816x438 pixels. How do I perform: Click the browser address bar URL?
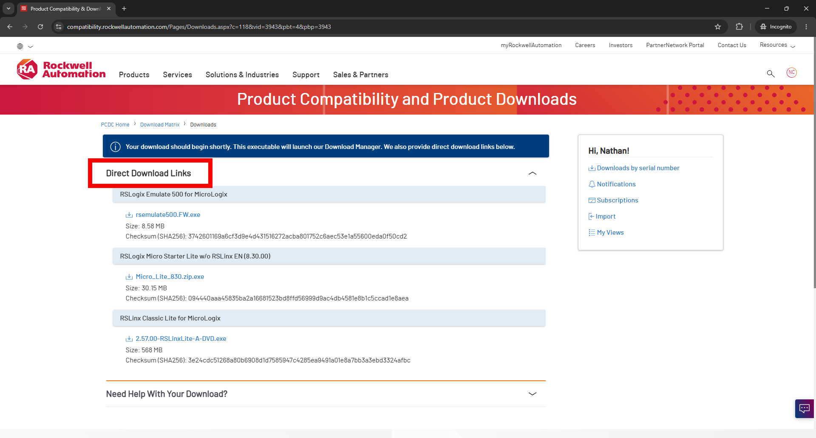[x=199, y=27]
